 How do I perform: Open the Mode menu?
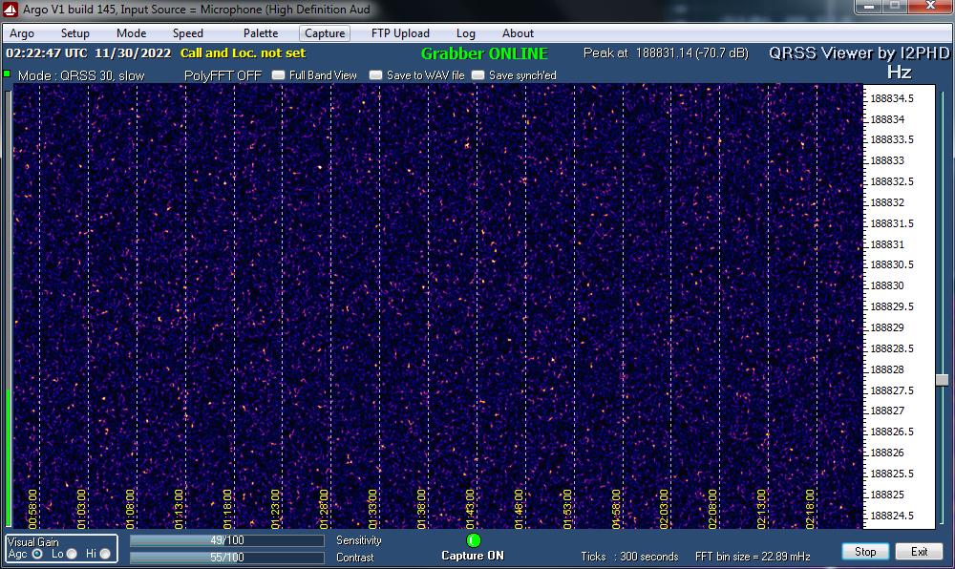coord(131,33)
